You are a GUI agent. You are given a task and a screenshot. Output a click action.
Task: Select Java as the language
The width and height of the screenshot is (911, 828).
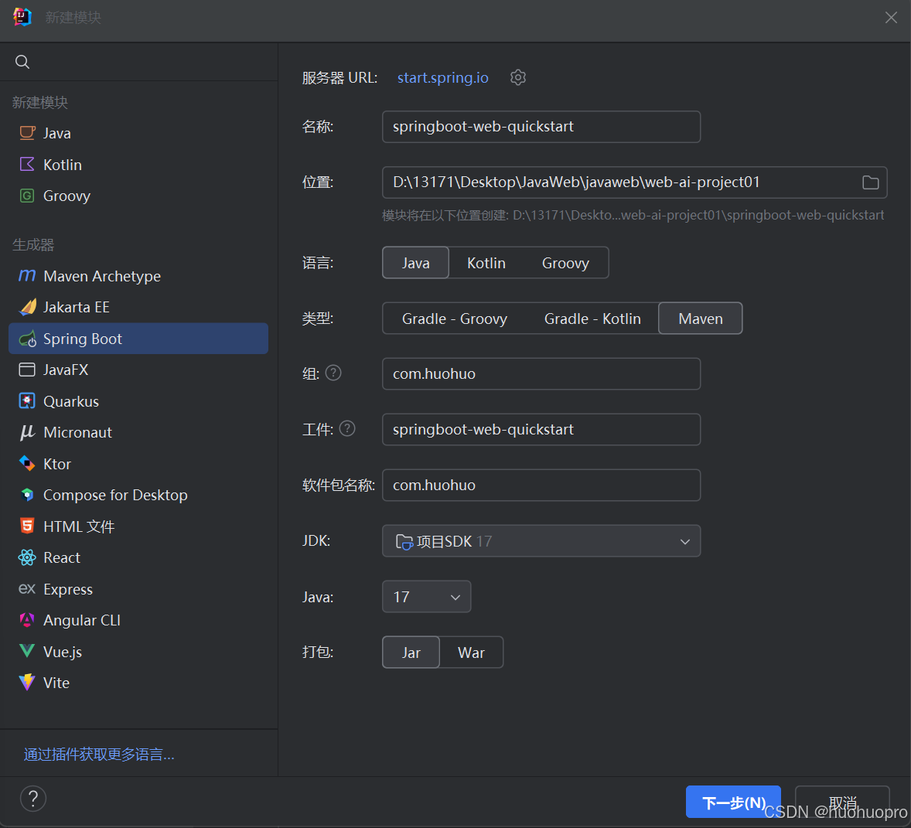coord(415,262)
